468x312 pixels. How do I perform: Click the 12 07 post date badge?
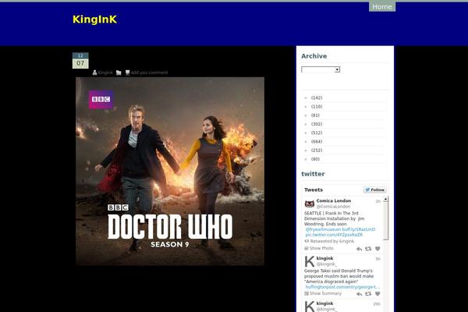point(80,61)
